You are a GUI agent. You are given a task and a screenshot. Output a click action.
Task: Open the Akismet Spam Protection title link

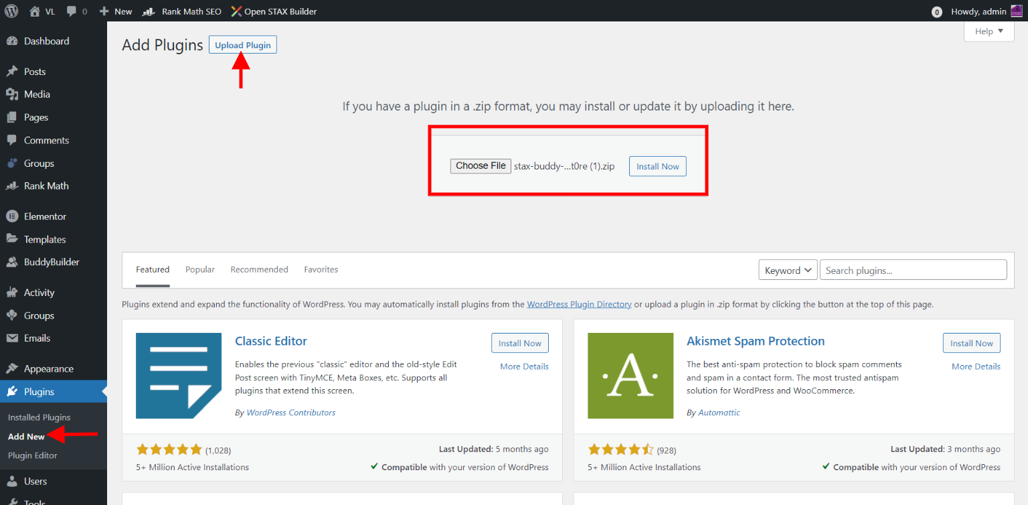[756, 341]
